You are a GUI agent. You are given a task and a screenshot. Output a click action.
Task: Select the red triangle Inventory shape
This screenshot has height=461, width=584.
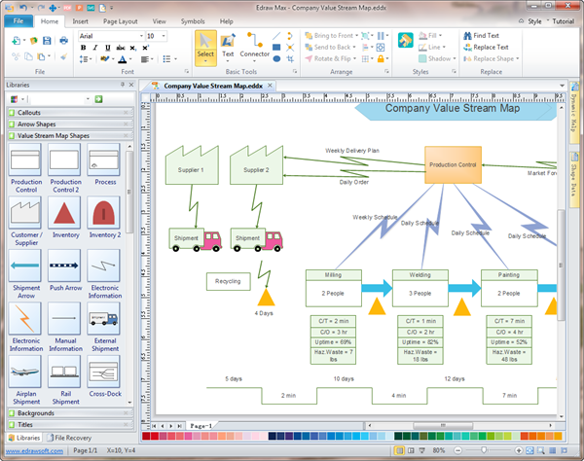(x=66, y=213)
